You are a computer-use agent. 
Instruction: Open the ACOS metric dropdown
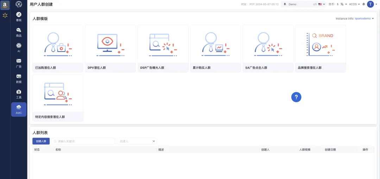[354, 4]
